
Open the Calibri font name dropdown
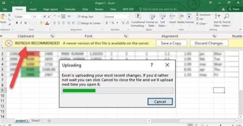tap(32, 17)
